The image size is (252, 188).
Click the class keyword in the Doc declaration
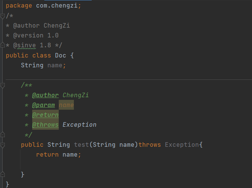pyautogui.click(x=42, y=55)
